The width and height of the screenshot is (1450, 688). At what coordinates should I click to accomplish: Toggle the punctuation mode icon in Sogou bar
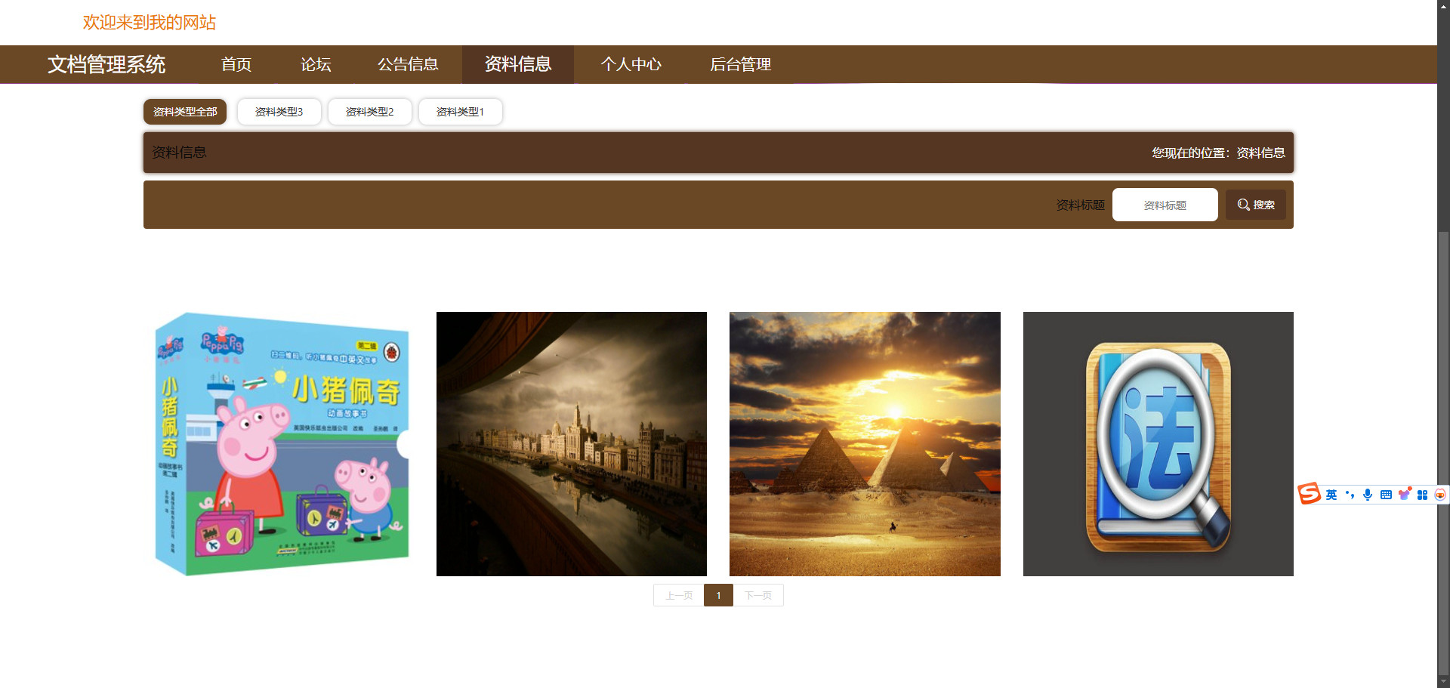[1350, 495]
